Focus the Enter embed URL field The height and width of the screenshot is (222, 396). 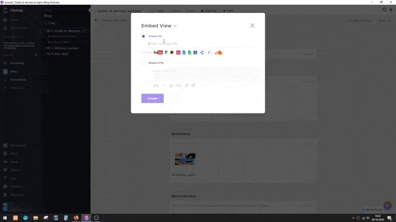pos(202,44)
